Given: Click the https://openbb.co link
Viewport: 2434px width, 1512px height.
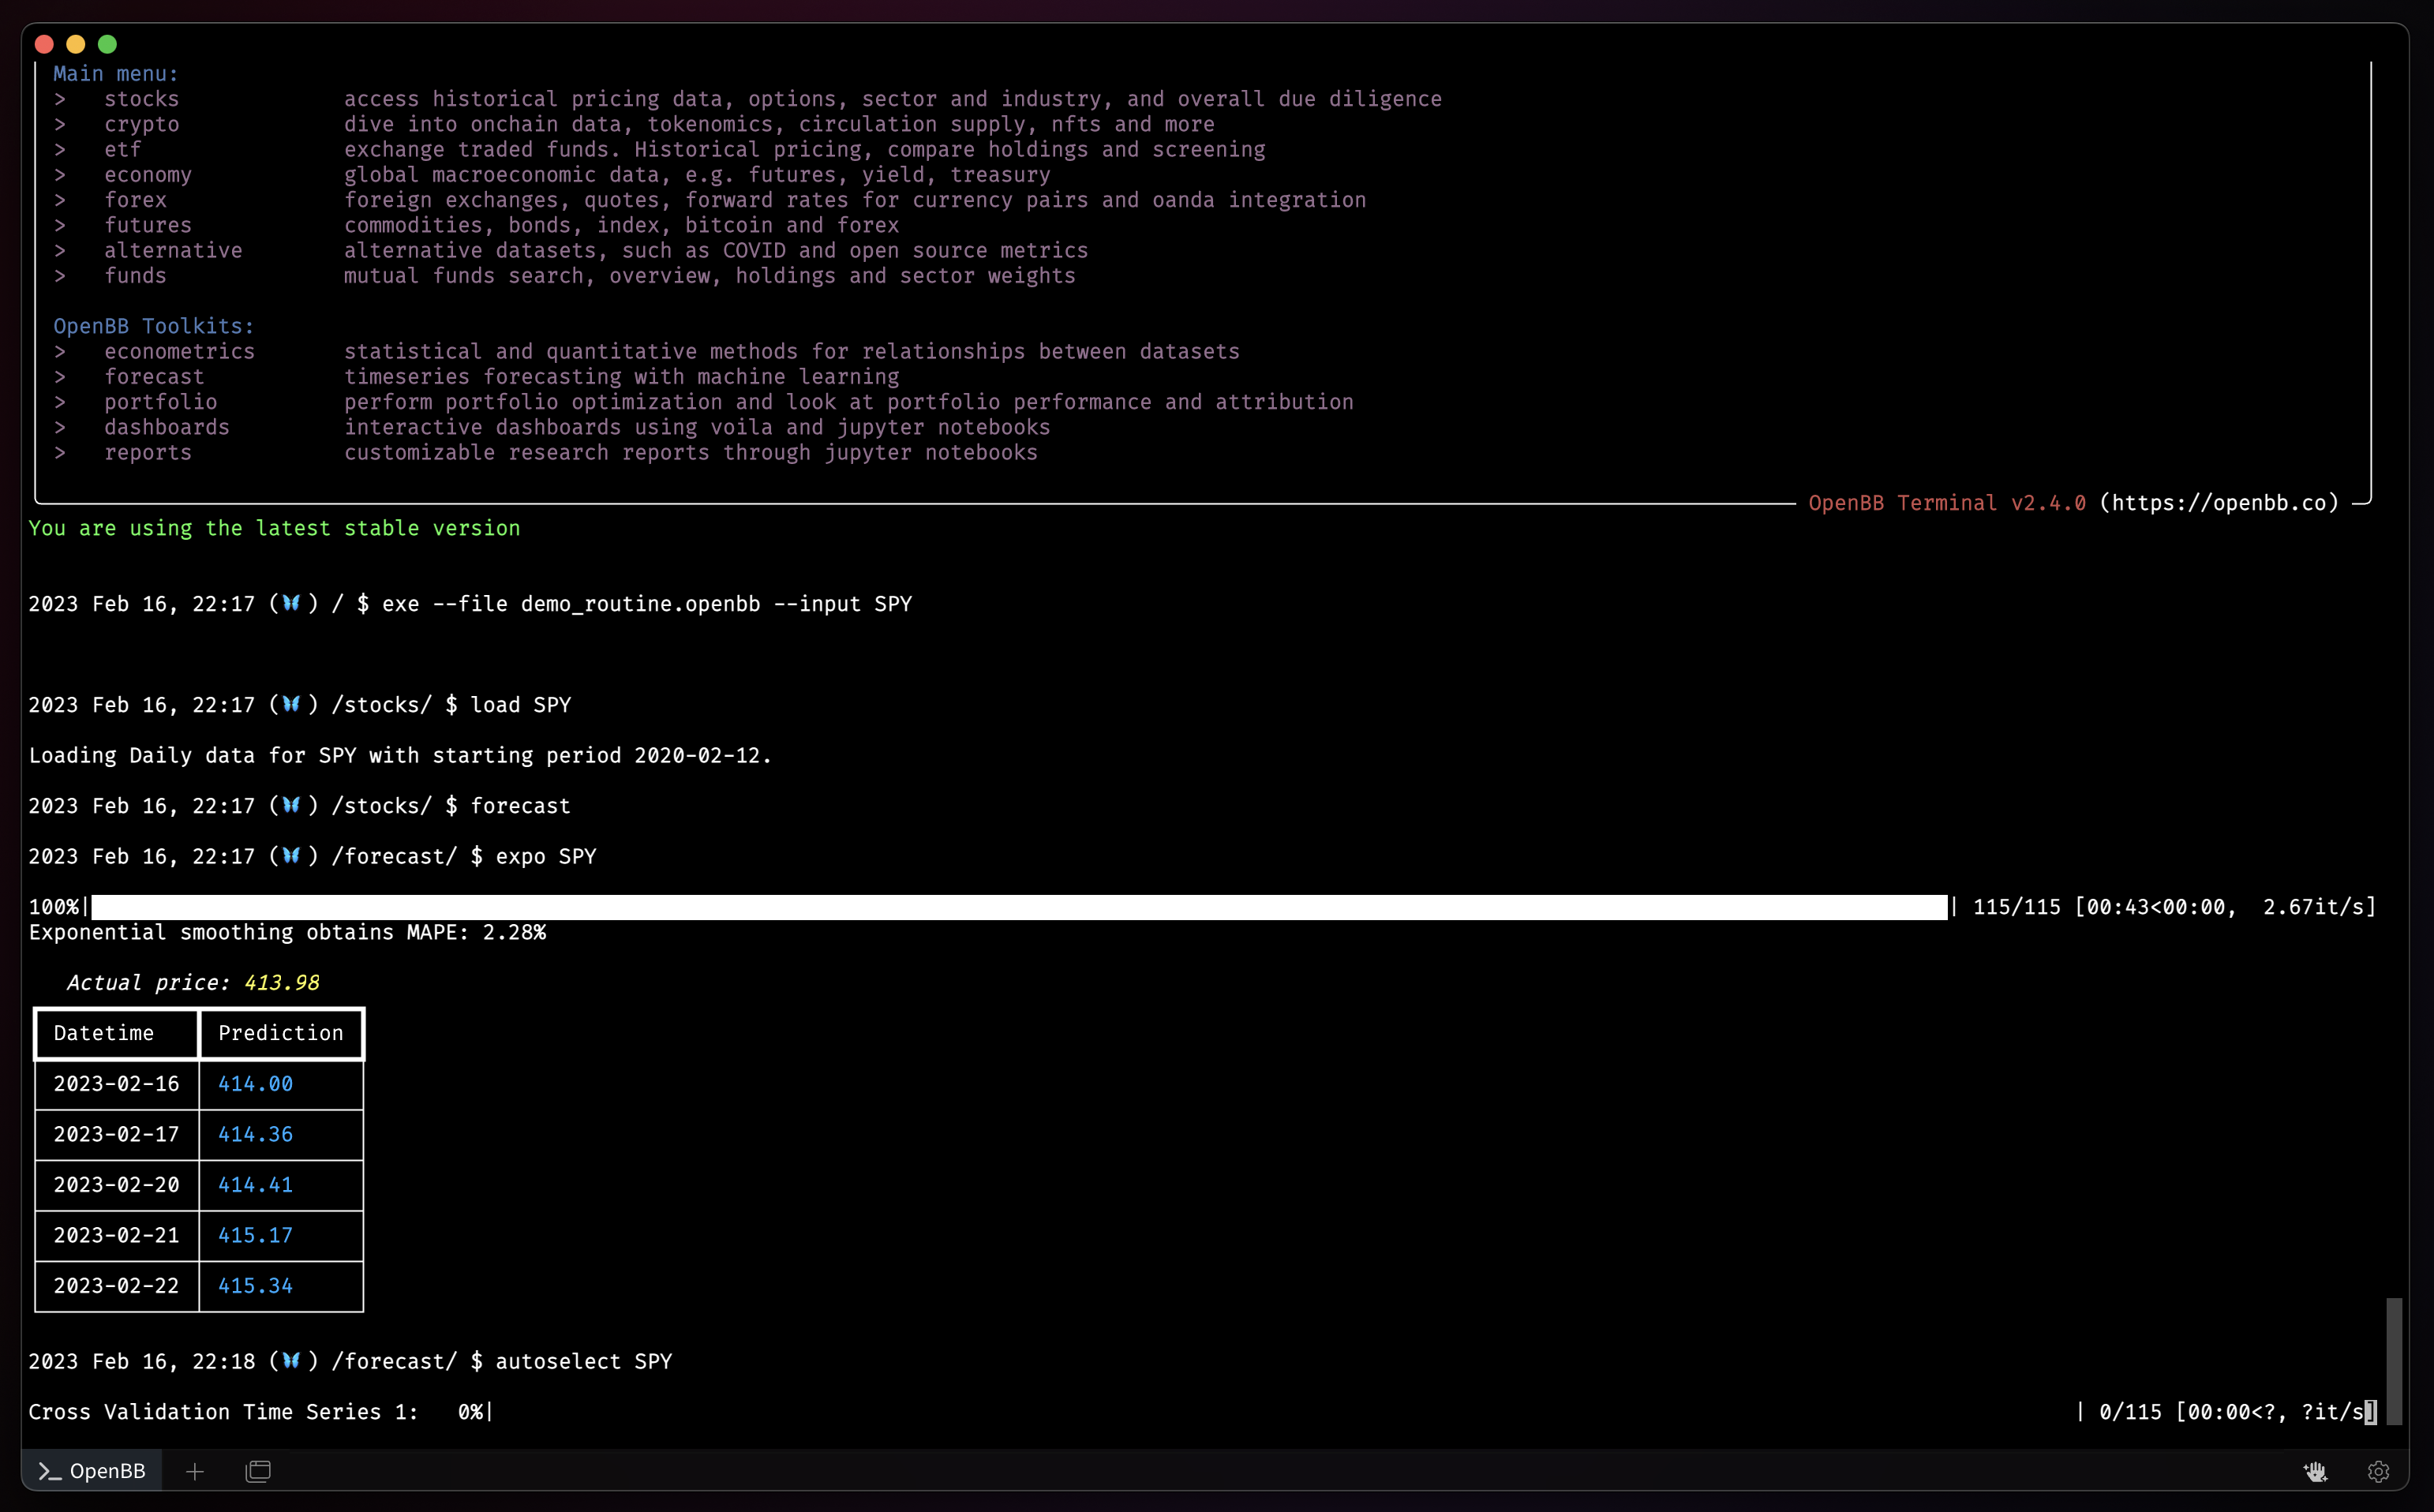Looking at the screenshot, I should [x=2219, y=503].
